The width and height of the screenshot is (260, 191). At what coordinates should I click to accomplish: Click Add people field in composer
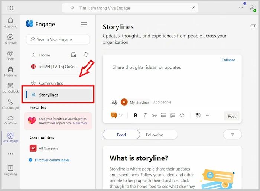click(x=162, y=102)
